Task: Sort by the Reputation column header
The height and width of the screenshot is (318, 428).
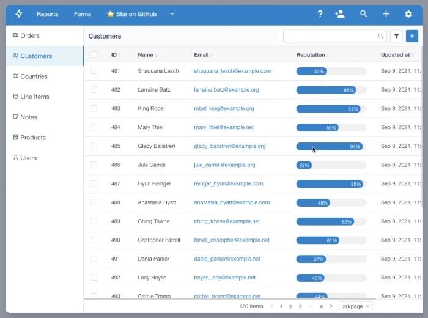Action: 312,55
